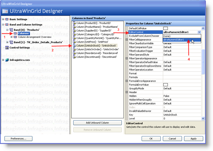
Task: Click property grid scroll up arrow
Action: pos(203,28)
